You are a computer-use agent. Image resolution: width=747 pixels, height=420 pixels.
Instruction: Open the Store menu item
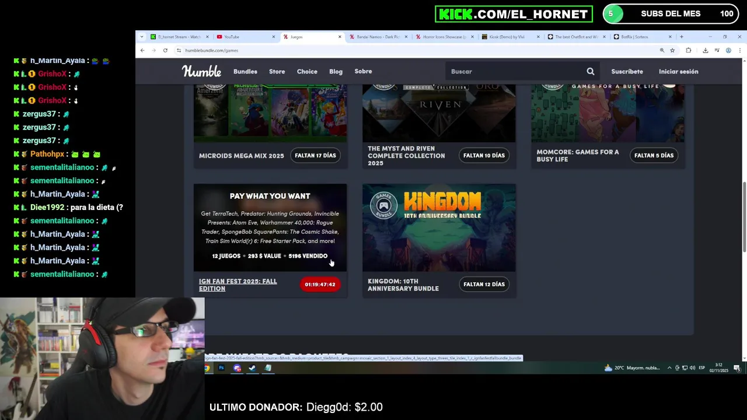(x=277, y=71)
